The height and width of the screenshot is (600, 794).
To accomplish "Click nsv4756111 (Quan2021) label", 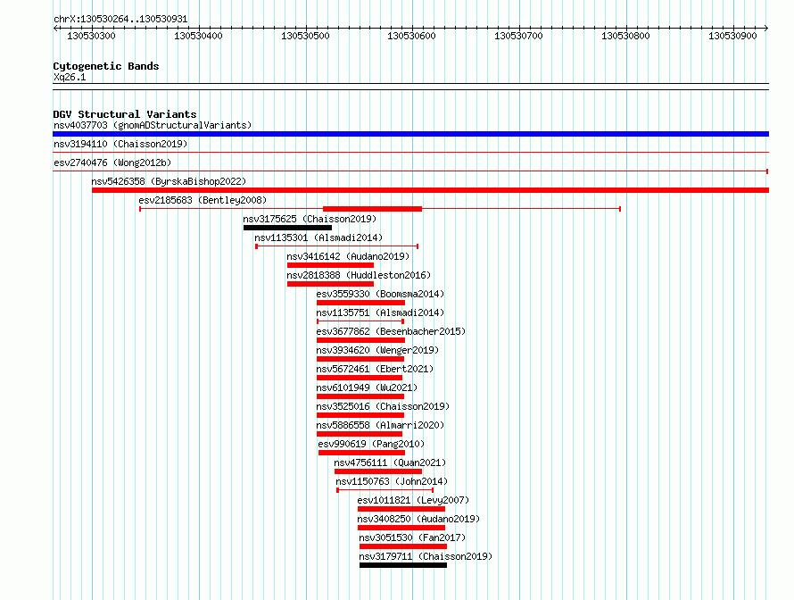I will click(x=390, y=462).
